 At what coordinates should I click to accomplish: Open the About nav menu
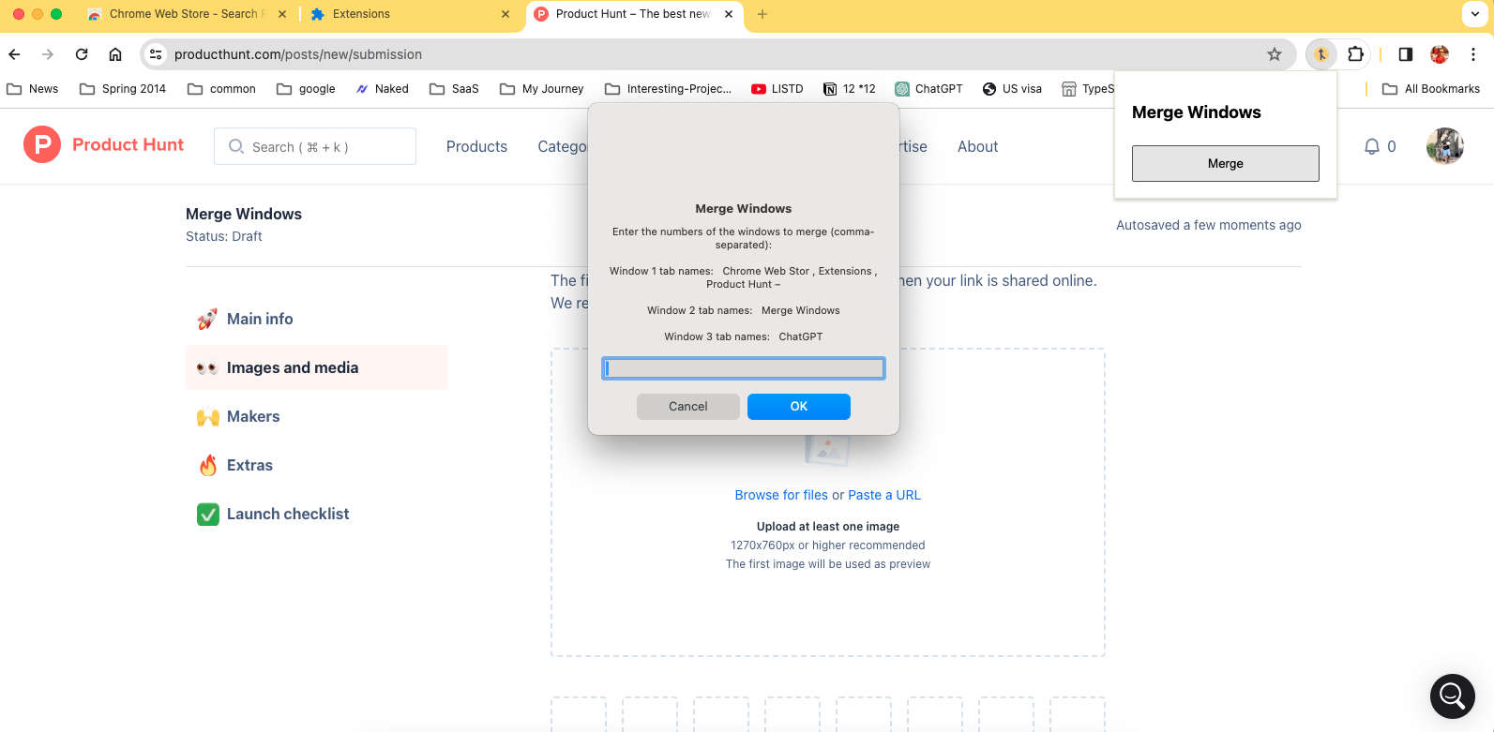(x=978, y=146)
